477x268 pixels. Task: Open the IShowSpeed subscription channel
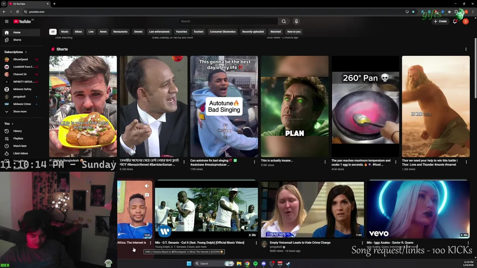[x=21, y=59]
